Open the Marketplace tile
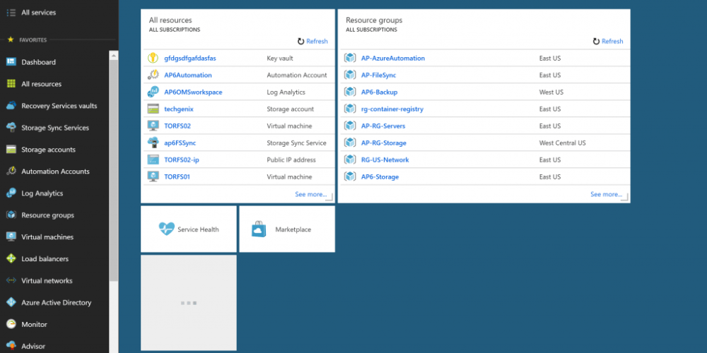This screenshot has height=353, width=707. [x=287, y=229]
